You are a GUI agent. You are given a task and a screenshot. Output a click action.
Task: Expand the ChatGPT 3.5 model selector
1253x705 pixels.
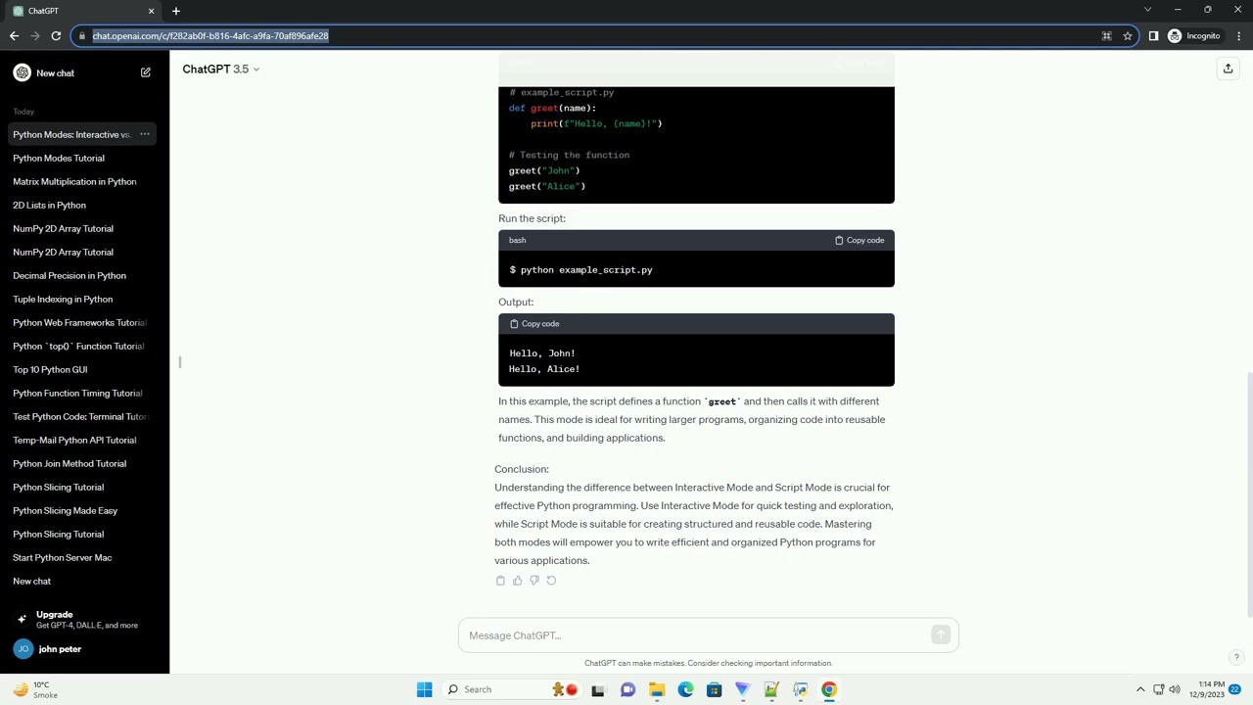(x=221, y=70)
